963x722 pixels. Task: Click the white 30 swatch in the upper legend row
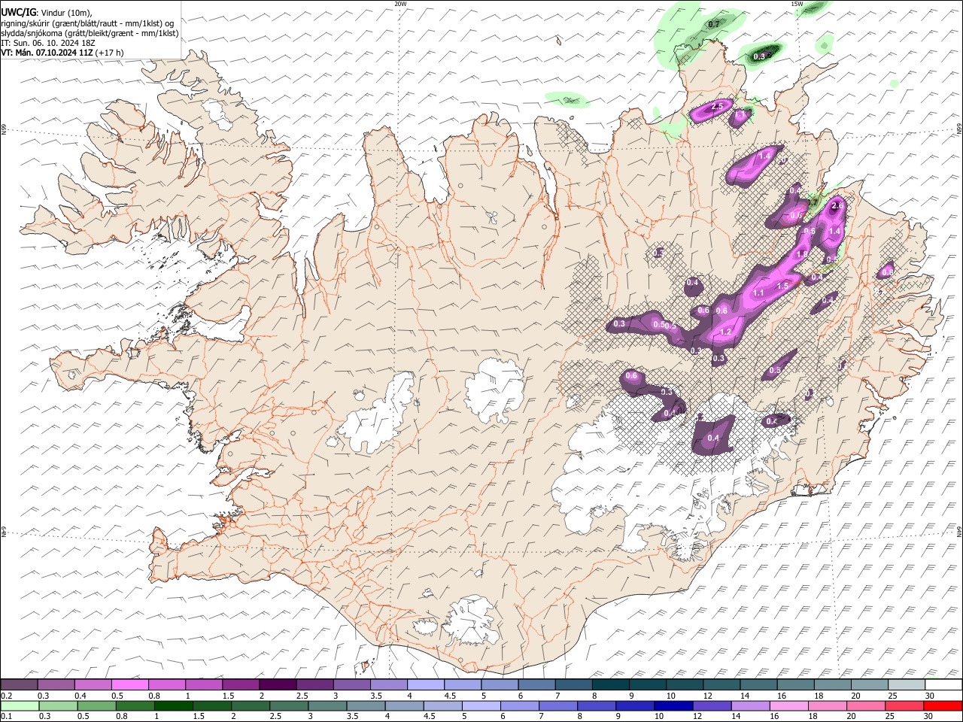click(943, 685)
